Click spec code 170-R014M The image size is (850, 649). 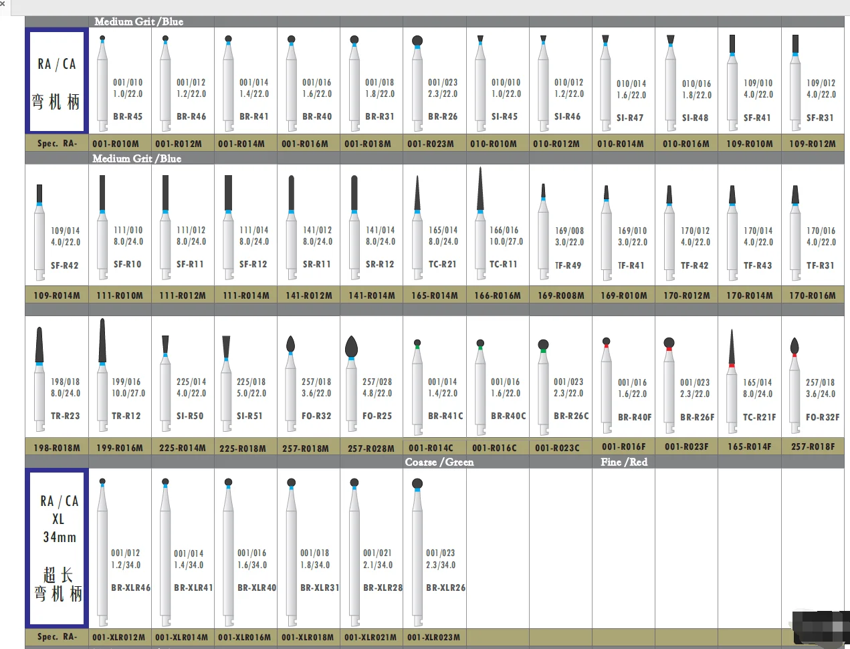(x=750, y=295)
